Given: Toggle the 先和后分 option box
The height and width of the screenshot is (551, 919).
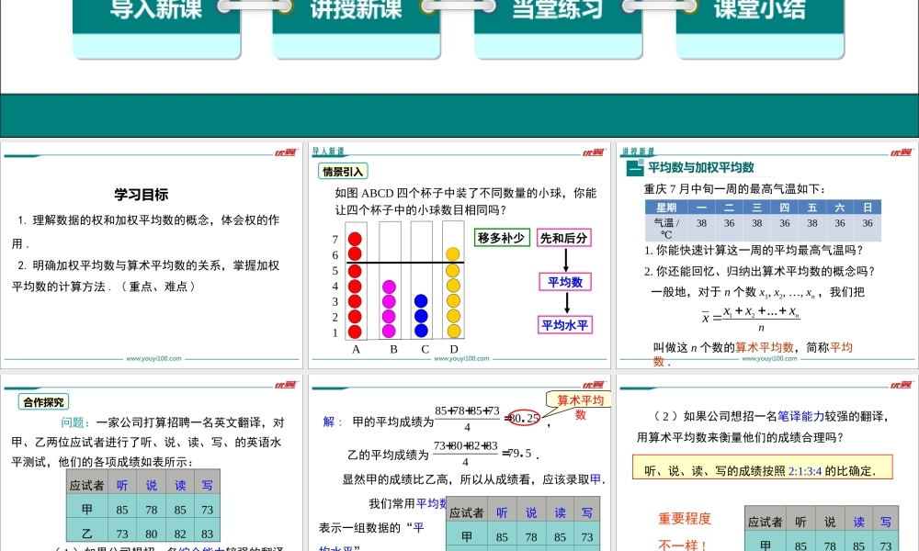Looking at the screenshot, I should click(x=563, y=237).
